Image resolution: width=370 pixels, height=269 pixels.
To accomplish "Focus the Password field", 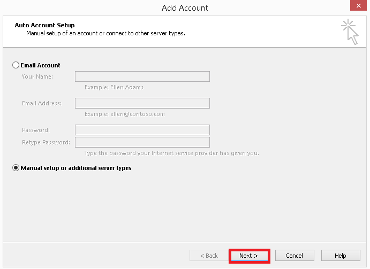I will [142, 130].
